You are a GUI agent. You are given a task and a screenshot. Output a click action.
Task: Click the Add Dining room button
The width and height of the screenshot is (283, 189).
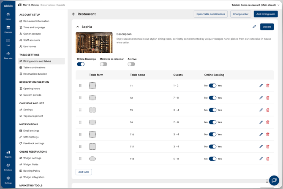(266, 14)
